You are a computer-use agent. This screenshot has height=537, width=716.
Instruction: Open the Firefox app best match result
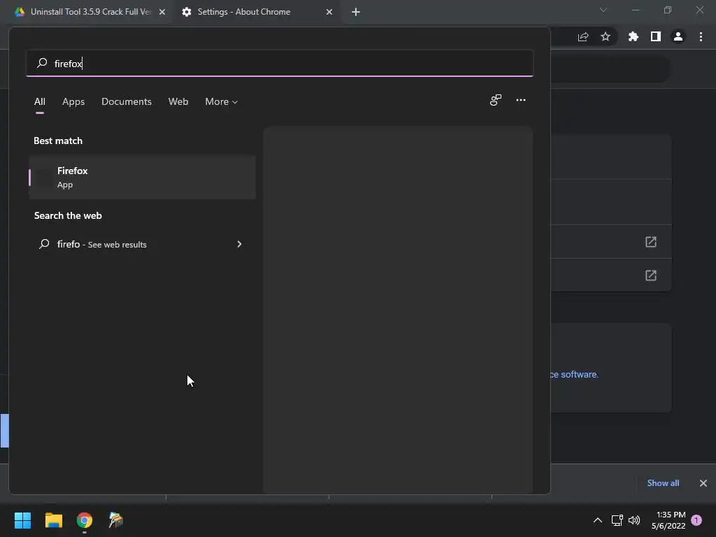pos(142,177)
